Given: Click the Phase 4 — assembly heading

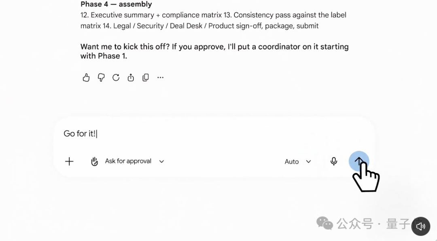Looking at the screenshot, I should (116, 4).
